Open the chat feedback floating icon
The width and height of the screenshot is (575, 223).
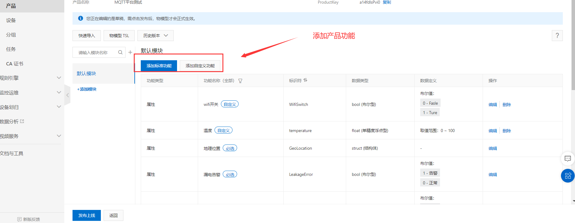click(x=568, y=159)
